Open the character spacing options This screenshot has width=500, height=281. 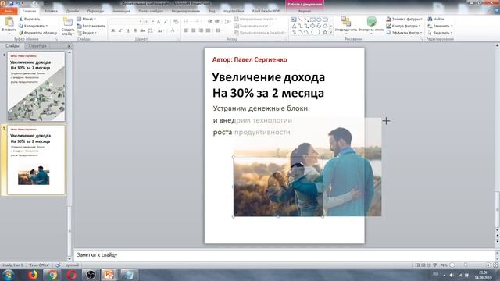tap(151, 30)
